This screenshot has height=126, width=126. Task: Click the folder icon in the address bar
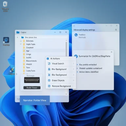pyautogui.click(x=22, y=37)
